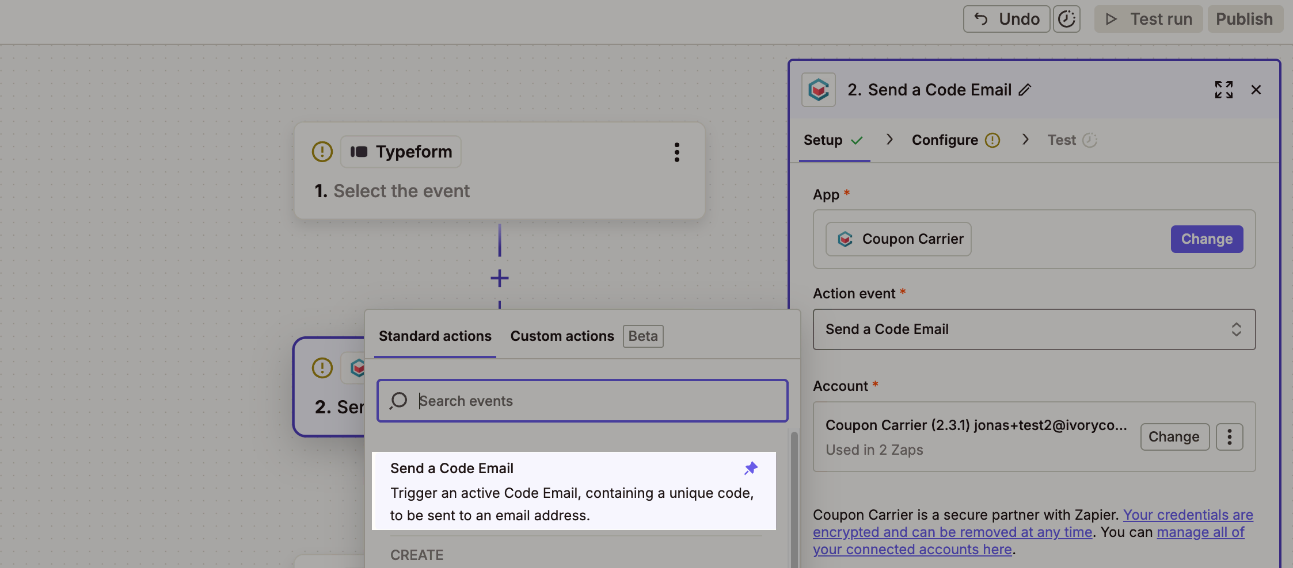
Task: Publish the Zap
Action: click(x=1245, y=19)
